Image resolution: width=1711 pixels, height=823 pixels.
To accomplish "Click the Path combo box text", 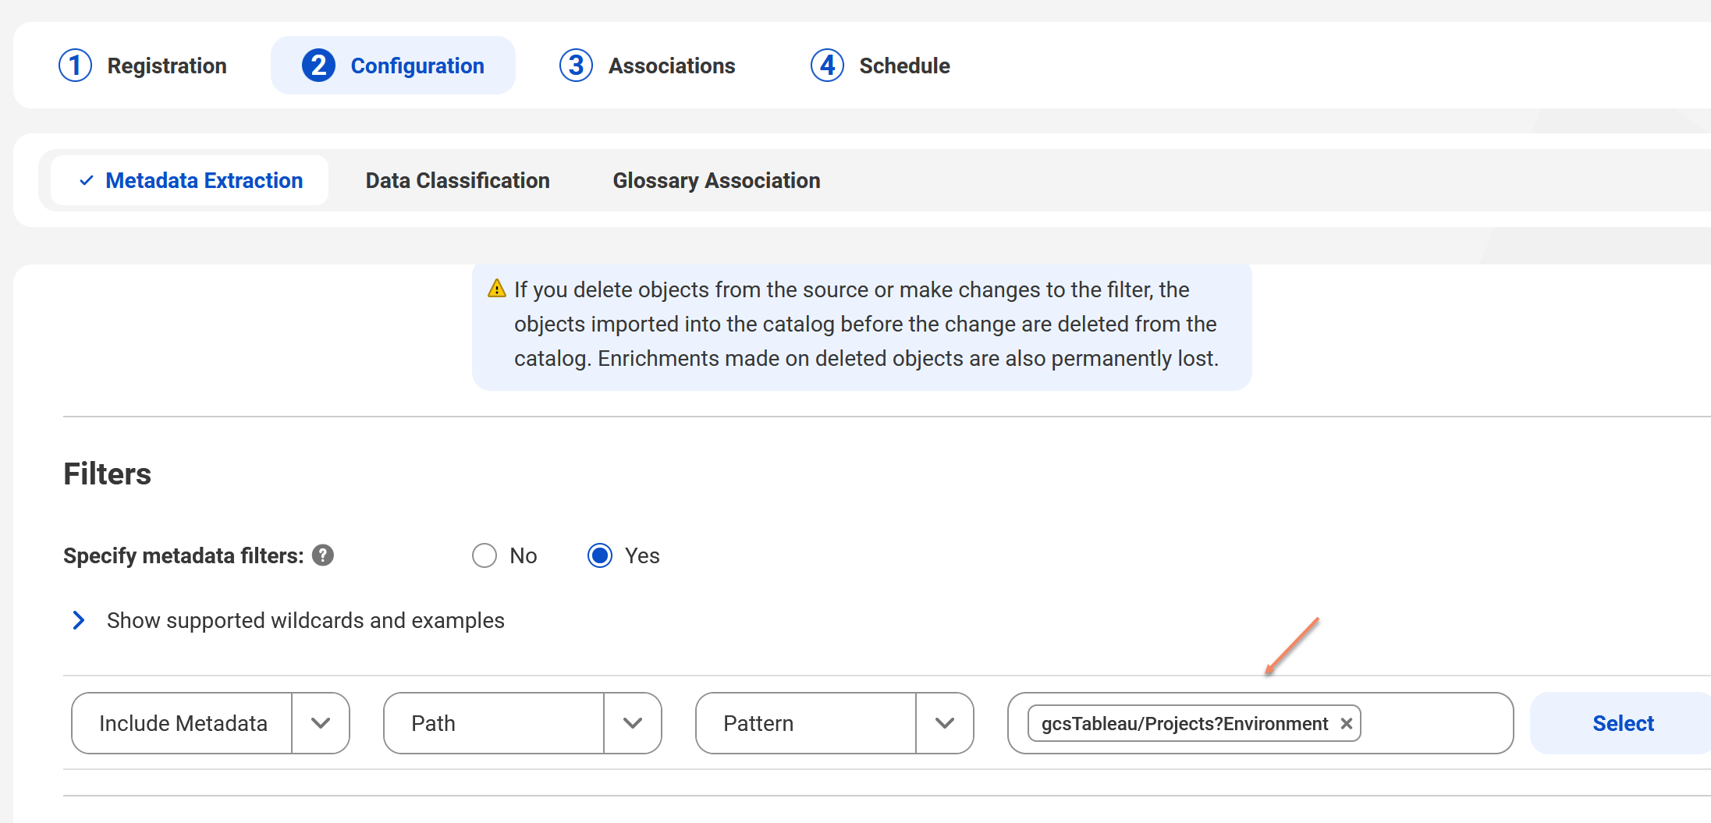I will click(434, 723).
